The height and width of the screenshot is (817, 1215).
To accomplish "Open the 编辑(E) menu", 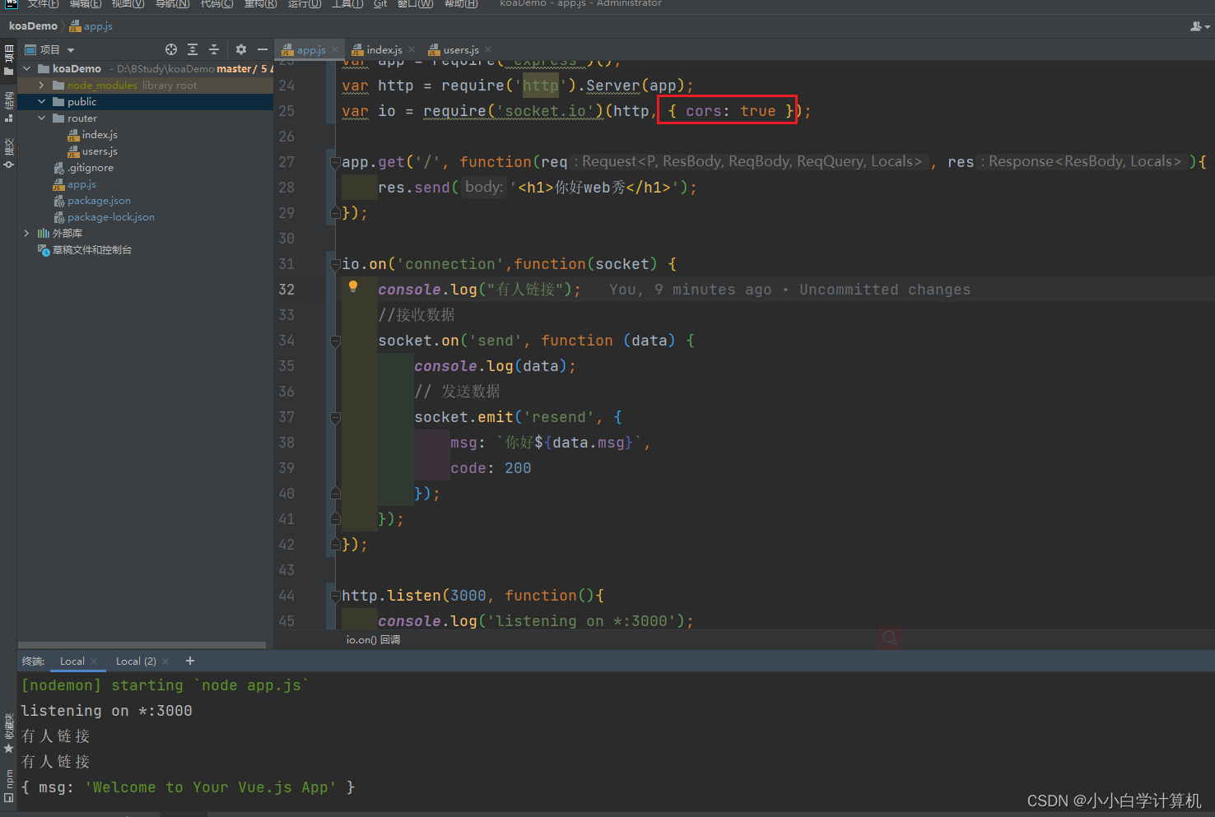I will pos(86,4).
